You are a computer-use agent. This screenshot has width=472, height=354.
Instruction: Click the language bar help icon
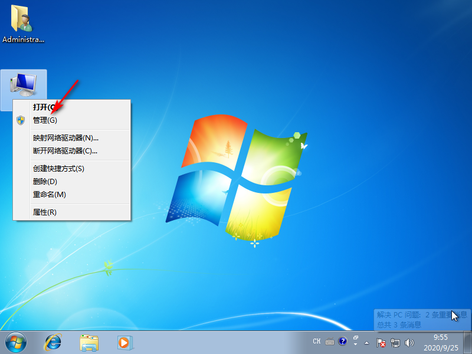pyautogui.click(x=342, y=342)
